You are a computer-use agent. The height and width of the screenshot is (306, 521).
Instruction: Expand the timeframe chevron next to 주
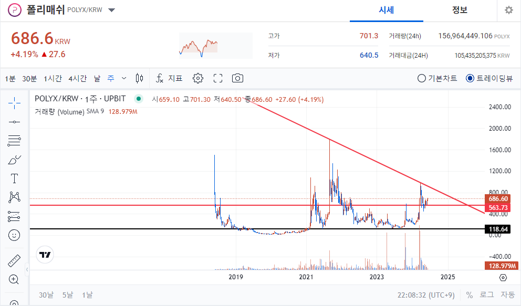(123, 78)
